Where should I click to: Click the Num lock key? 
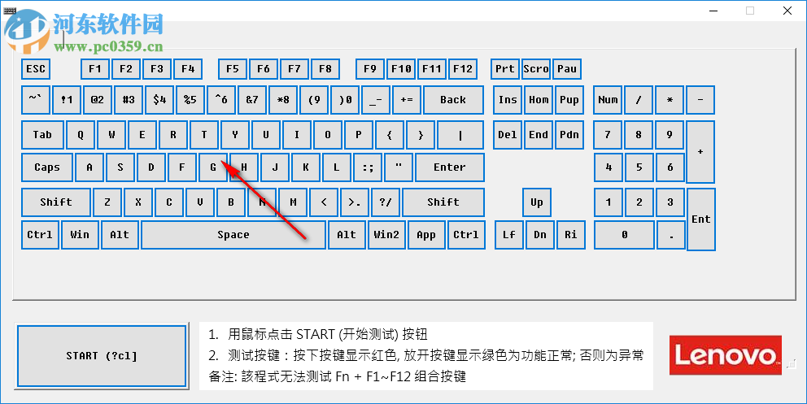608,100
